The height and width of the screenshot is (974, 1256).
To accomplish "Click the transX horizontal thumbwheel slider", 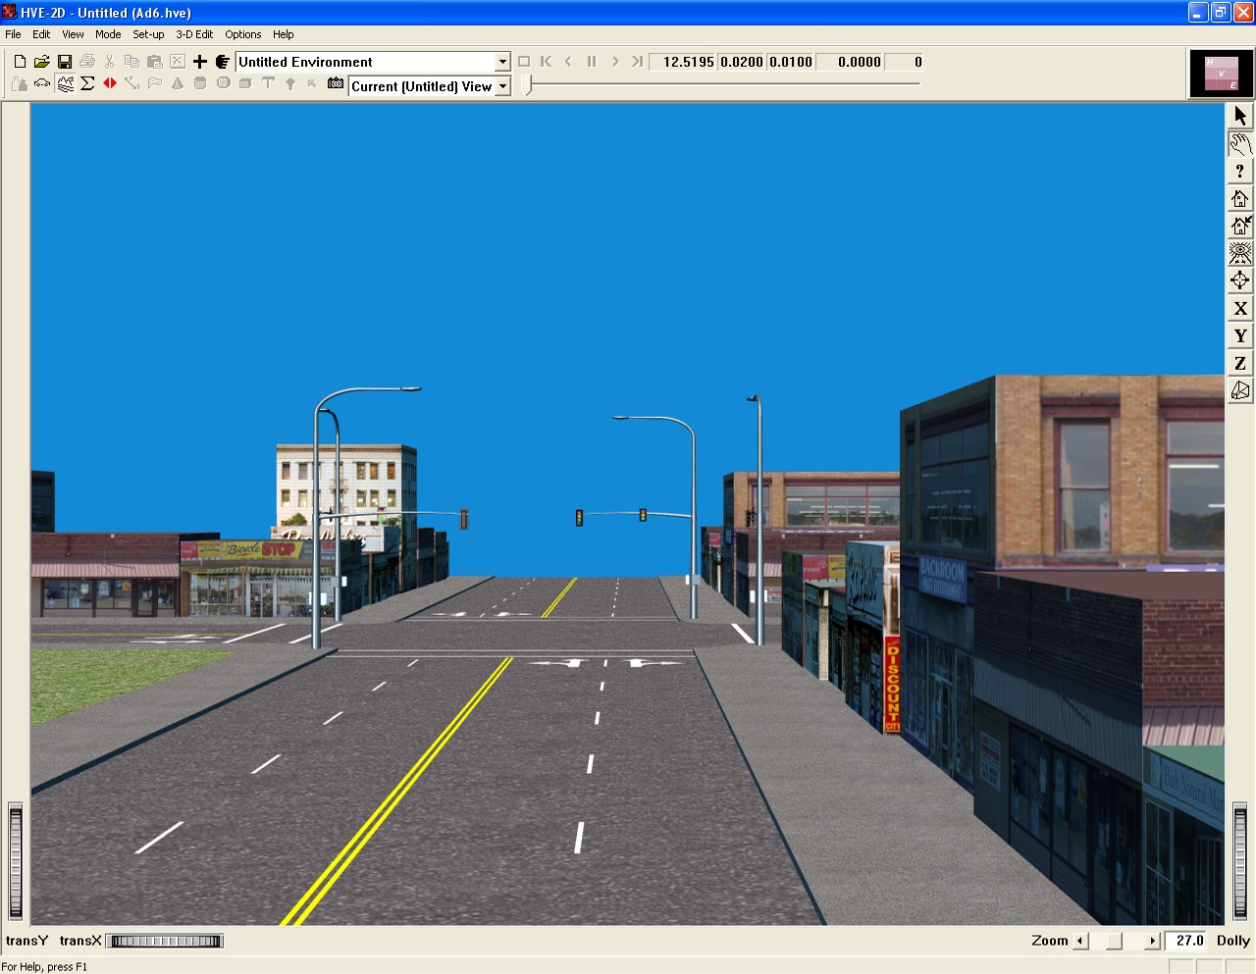I will coord(165,942).
